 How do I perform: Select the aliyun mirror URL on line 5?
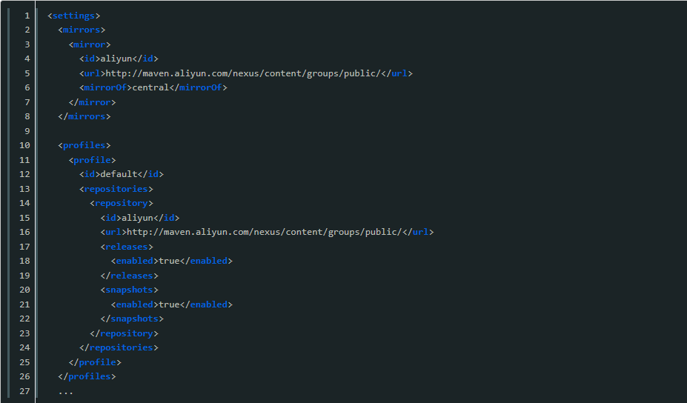[243, 73]
